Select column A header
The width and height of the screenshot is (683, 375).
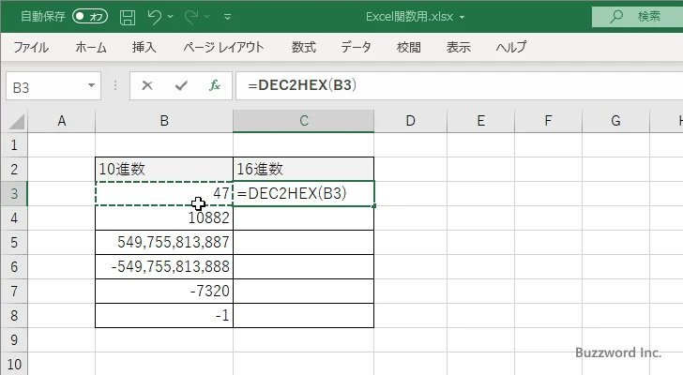[x=61, y=121]
